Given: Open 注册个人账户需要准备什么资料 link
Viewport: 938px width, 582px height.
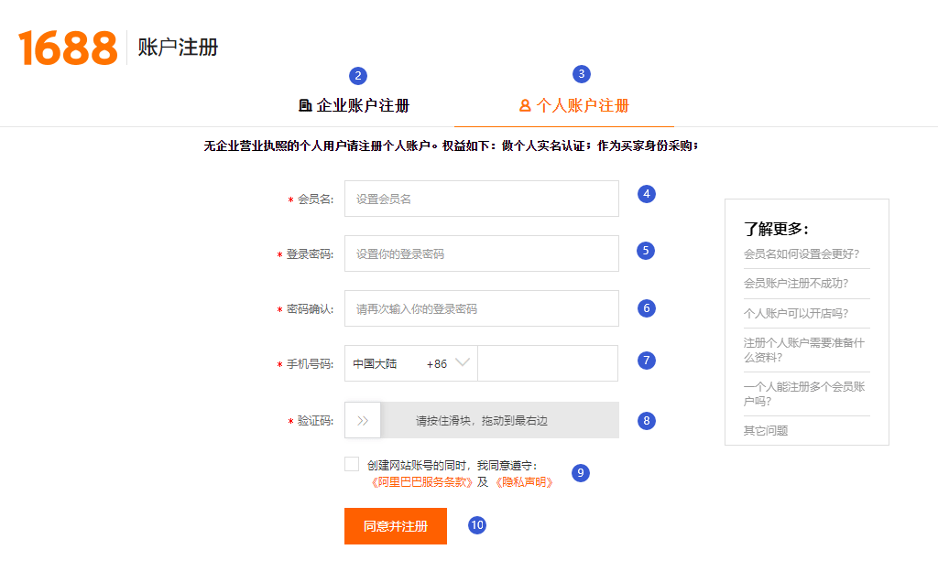Looking at the screenshot, I should [804, 350].
